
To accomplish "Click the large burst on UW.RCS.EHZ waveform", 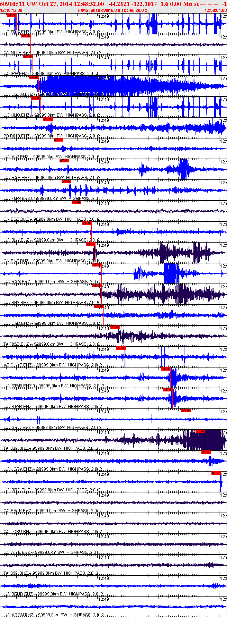I will point(183,169).
